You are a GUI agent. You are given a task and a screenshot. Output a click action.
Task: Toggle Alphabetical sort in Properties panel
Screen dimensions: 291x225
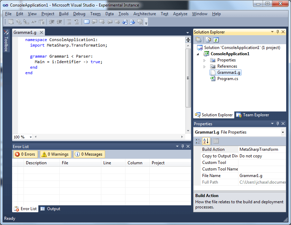click(206, 141)
